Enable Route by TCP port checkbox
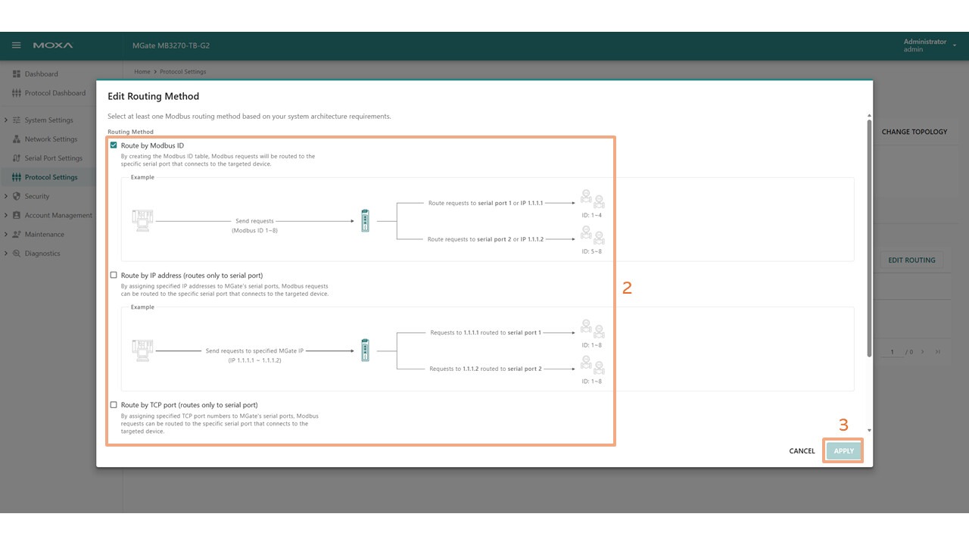This screenshot has height=545, width=969. coord(114,405)
